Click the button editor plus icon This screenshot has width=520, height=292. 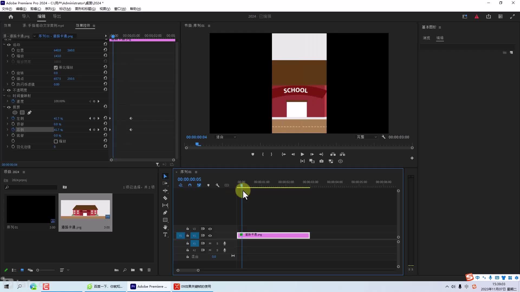point(412,158)
